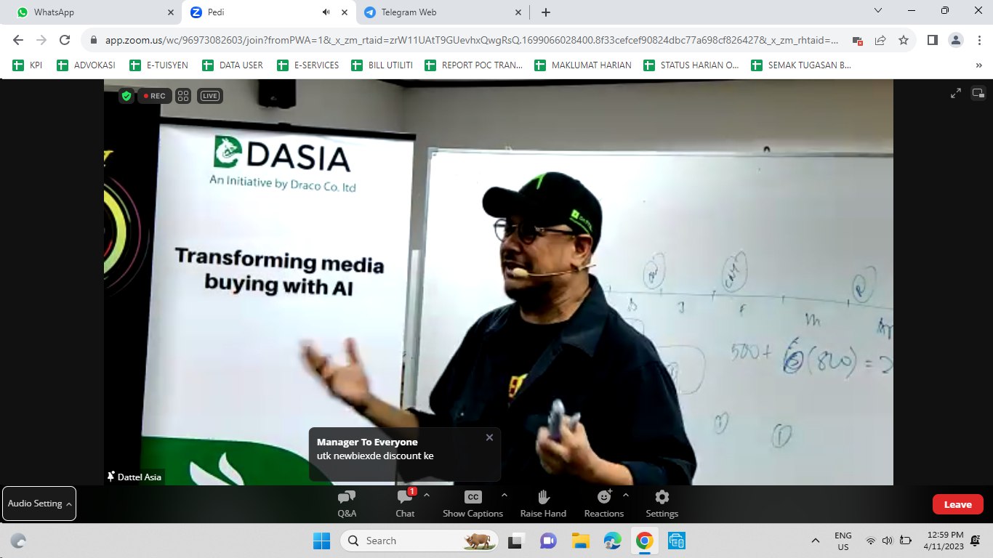993x558 pixels.
Task: Show more bookmarks chevron
Action: (978, 65)
